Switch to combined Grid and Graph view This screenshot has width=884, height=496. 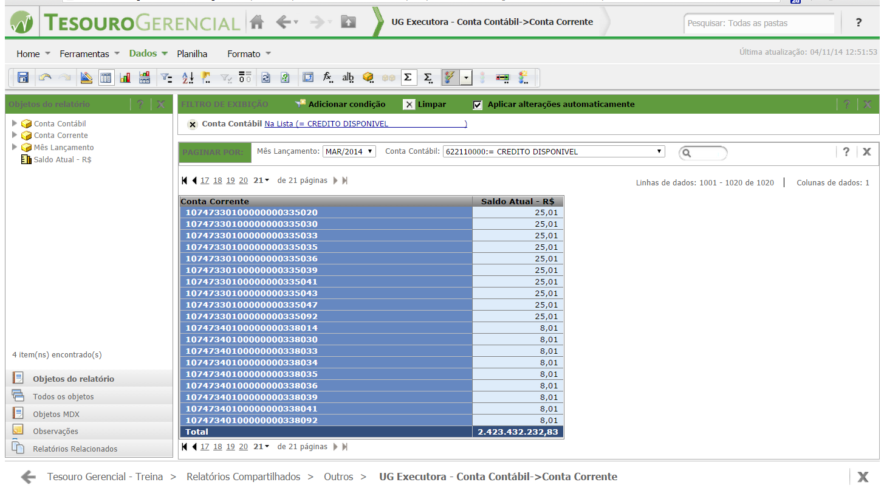tap(145, 77)
